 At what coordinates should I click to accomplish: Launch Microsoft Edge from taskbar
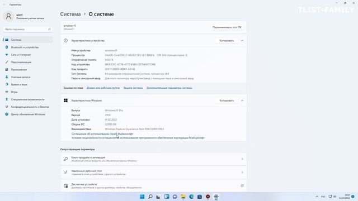pos(191,197)
